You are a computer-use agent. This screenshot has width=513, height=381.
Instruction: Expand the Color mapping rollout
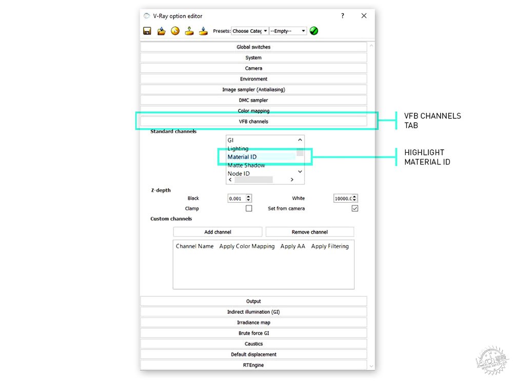click(253, 111)
